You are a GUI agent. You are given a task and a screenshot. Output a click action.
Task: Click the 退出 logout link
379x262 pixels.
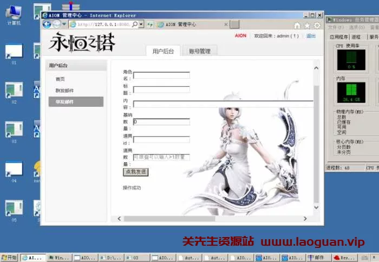click(x=311, y=36)
